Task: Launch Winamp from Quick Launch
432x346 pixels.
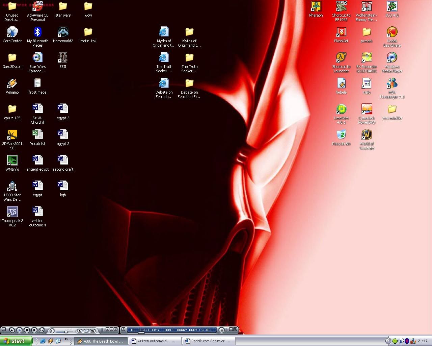Action: (50, 341)
